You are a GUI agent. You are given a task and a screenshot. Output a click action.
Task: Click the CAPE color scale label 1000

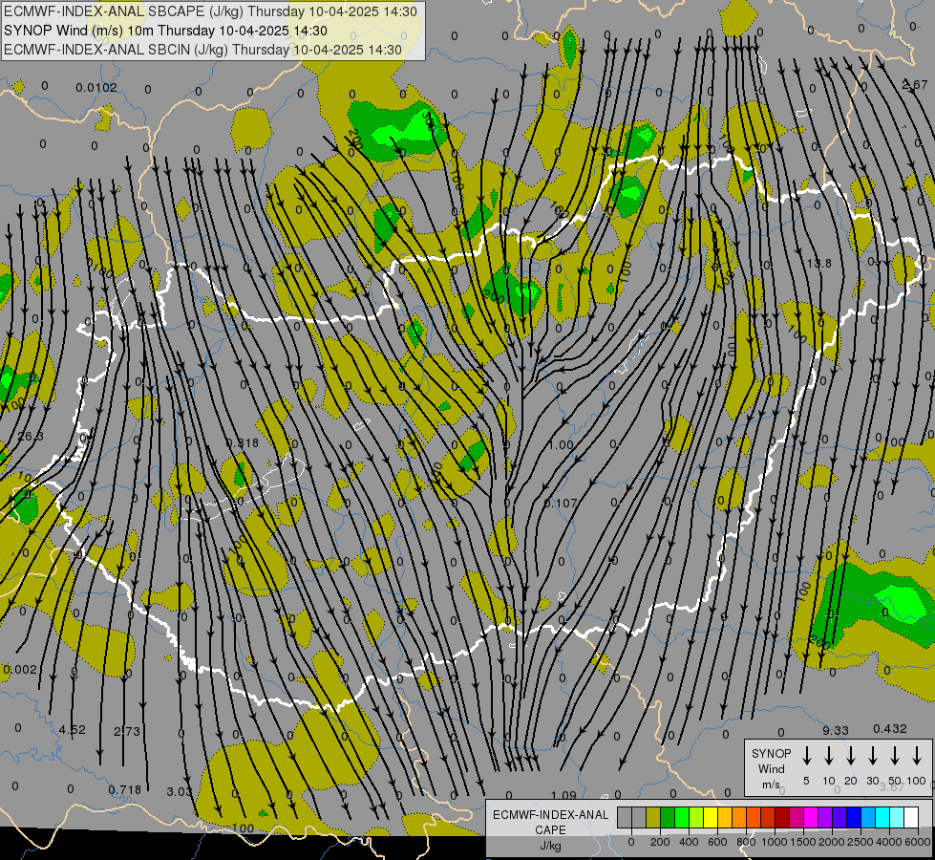click(x=775, y=842)
